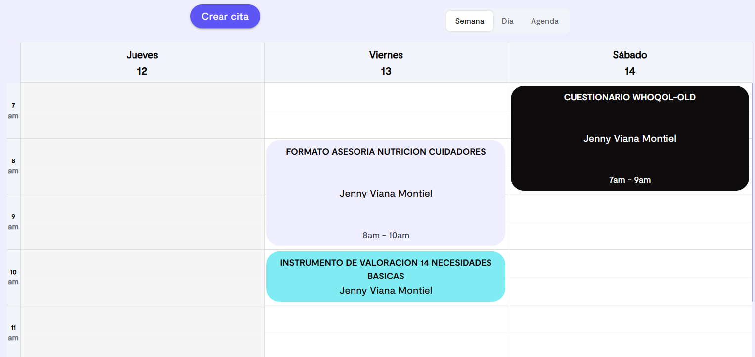
Task: Select the empty 11am slot on Viernes
Action: pos(386,331)
